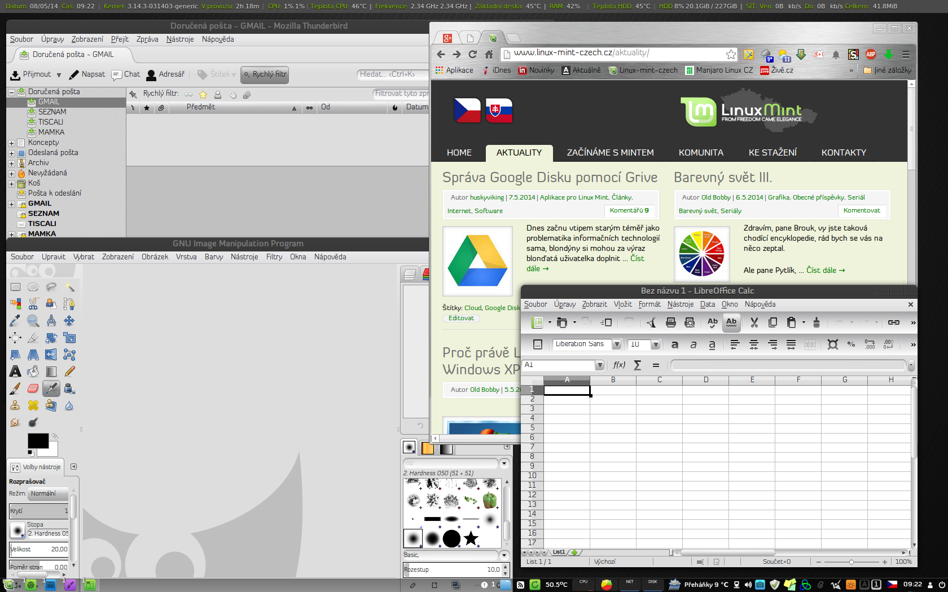Click the Sum sigma icon in Calc
Screen dimensions: 948x592
click(638, 365)
